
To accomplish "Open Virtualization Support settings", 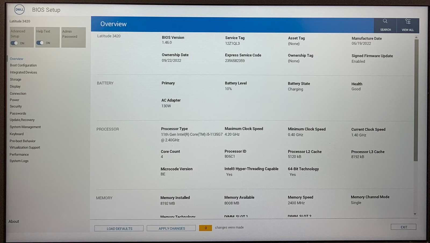I will pos(25,148).
